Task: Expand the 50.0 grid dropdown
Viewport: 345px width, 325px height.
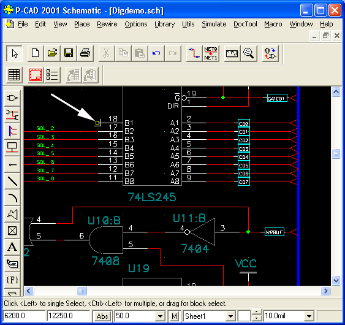Action: pyautogui.click(x=160, y=316)
